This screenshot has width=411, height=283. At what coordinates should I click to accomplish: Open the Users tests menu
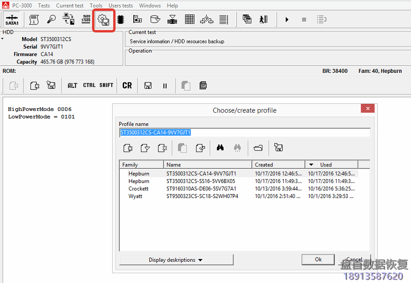tap(121, 6)
